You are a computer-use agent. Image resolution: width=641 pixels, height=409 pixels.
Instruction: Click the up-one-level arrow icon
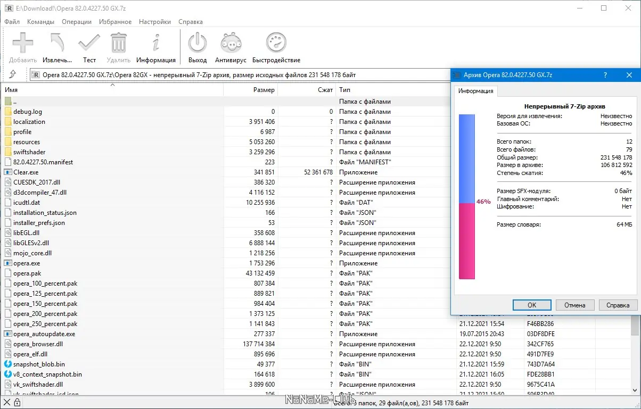[x=12, y=74]
